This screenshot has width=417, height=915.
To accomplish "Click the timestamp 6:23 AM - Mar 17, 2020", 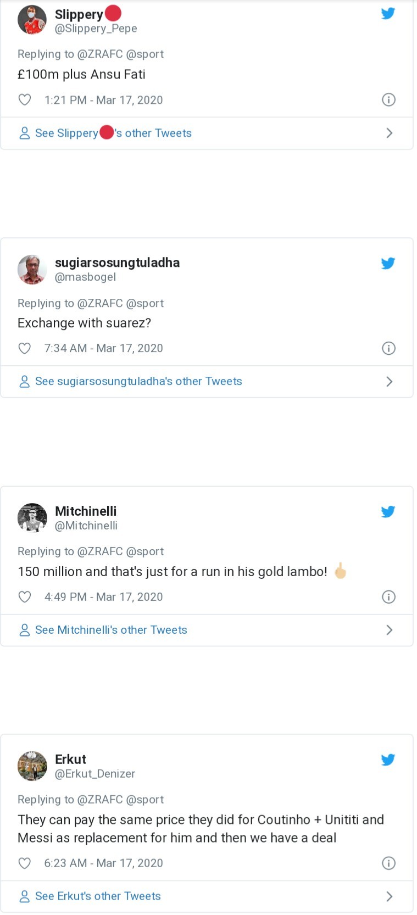I will tap(103, 863).
